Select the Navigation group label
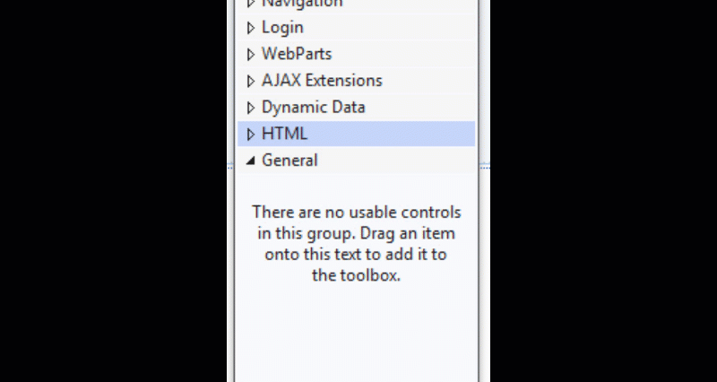This screenshot has width=717, height=382. click(302, 4)
